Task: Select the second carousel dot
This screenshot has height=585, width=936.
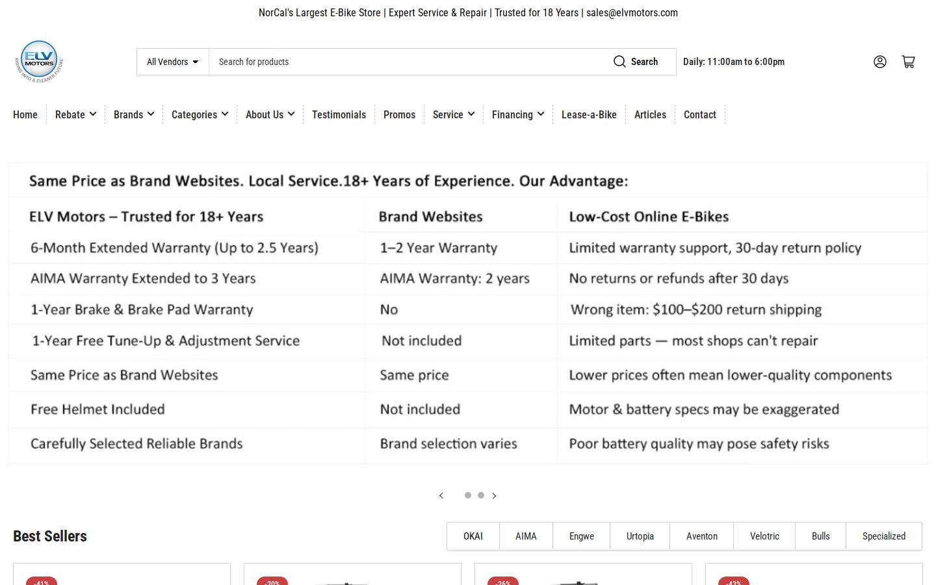Action: tap(481, 495)
